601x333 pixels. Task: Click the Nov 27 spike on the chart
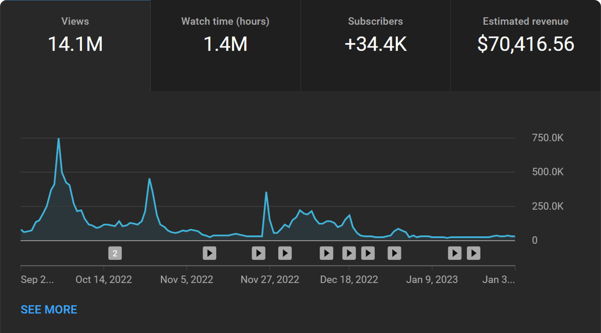[266, 192]
